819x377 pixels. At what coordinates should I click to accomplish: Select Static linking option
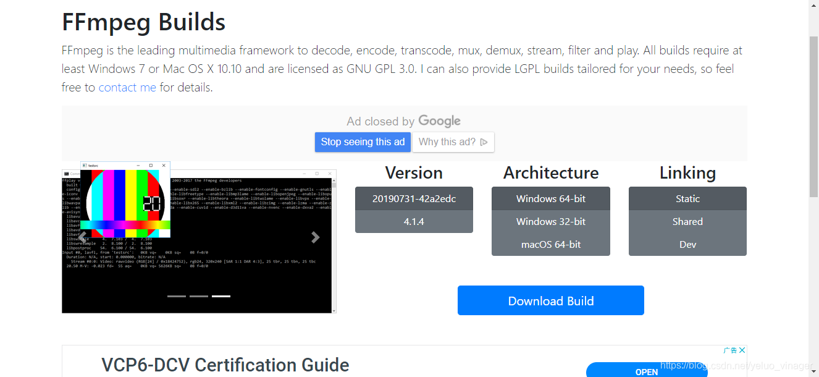click(x=687, y=198)
